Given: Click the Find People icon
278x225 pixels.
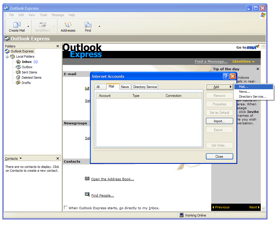Looking at the screenshot, I should pyautogui.click(x=87, y=194).
